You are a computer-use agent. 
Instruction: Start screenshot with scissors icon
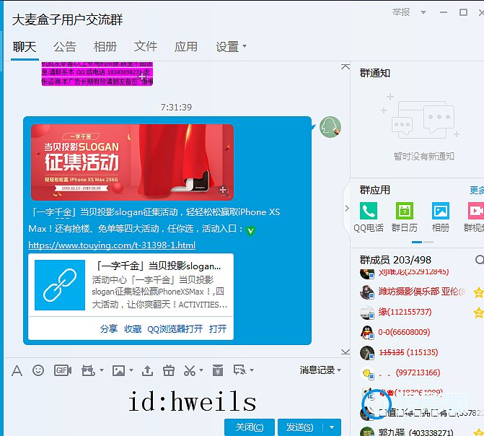[190, 370]
